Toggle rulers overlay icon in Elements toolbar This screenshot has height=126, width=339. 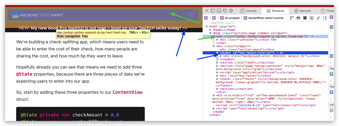(x=292, y=18)
